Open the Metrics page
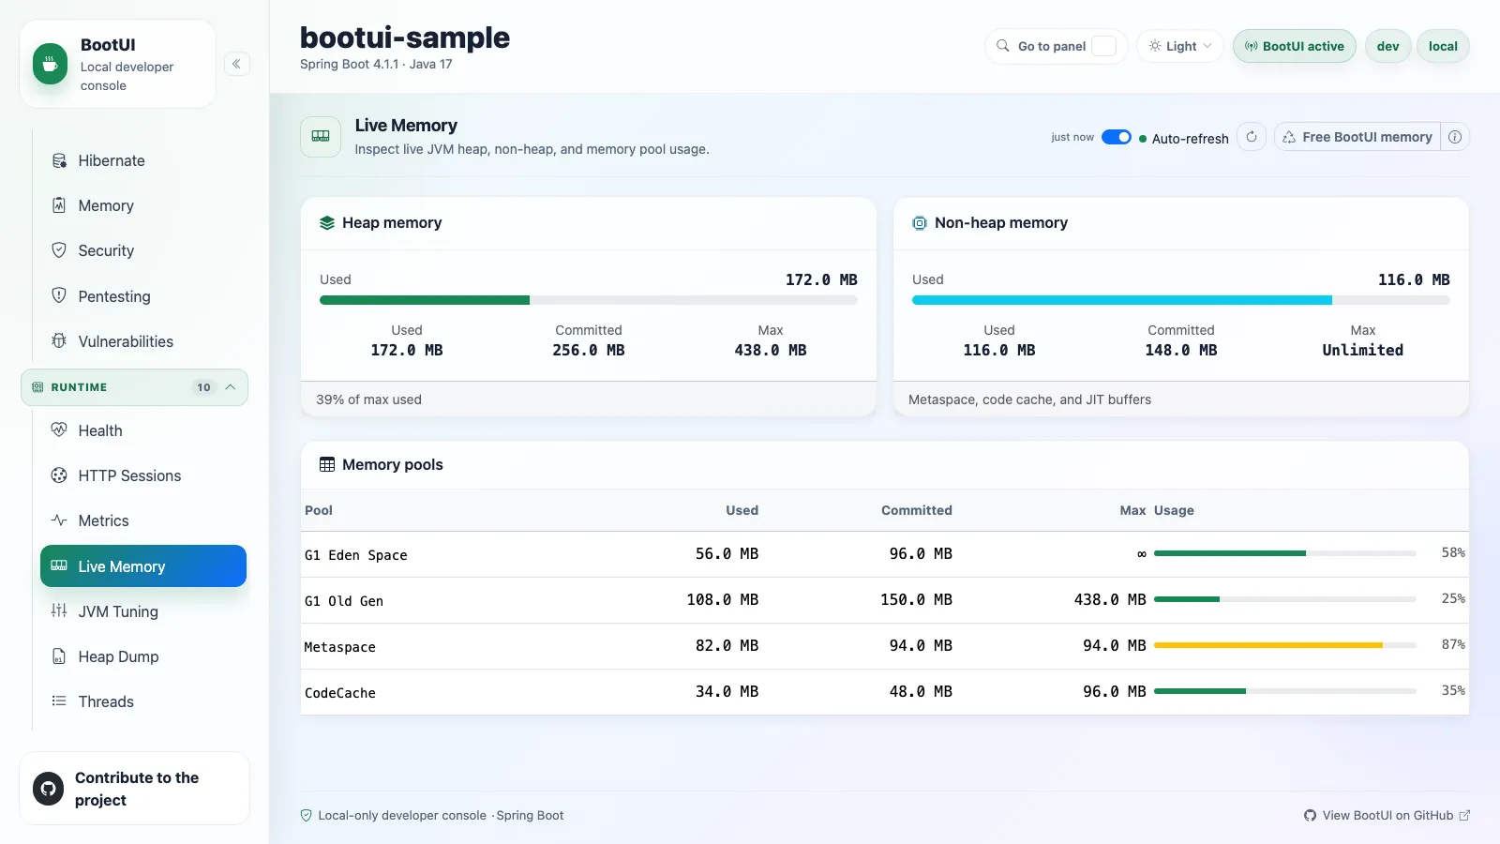The image size is (1500, 844). 142,520
